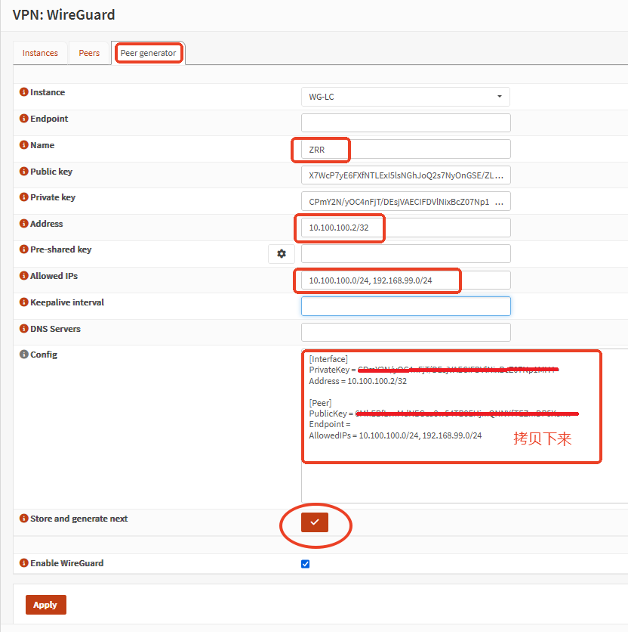628x632 pixels.
Task: Click the gear icon for Pre-shared key
Action: point(282,254)
